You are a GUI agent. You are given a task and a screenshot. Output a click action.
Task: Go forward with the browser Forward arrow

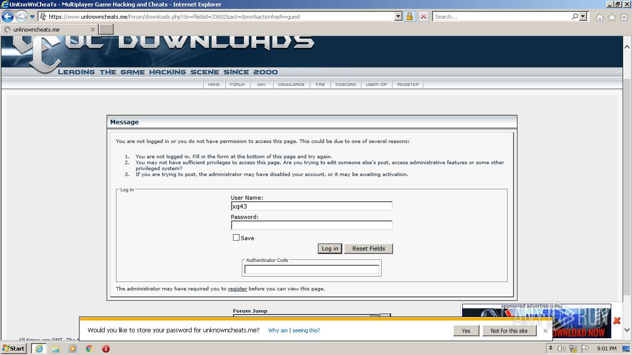coord(21,16)
